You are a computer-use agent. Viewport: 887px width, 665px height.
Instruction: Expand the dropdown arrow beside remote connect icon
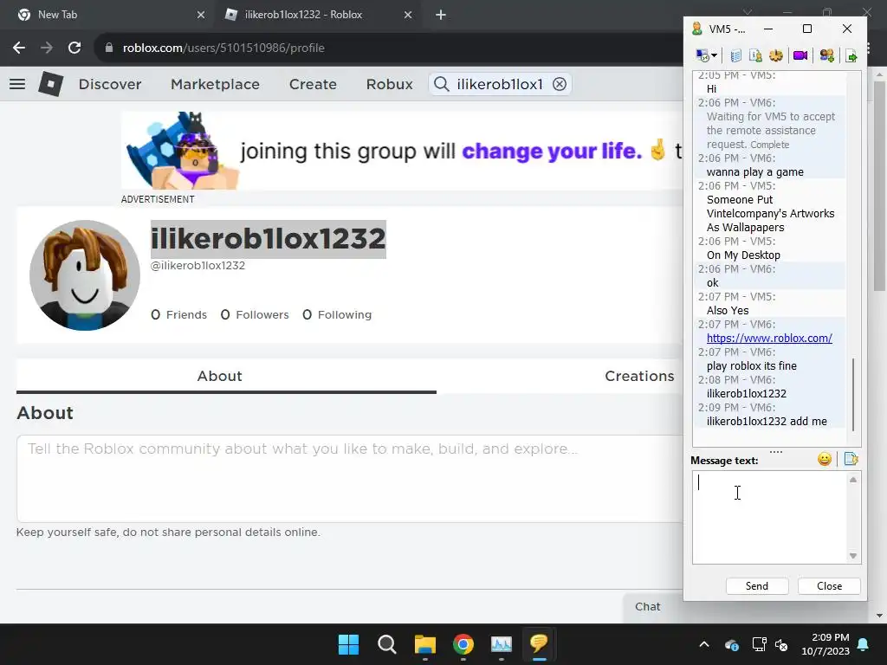(x=715, y=55)
